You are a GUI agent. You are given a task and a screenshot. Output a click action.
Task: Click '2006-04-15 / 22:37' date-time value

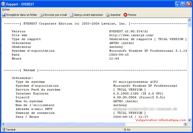(131, 117)
